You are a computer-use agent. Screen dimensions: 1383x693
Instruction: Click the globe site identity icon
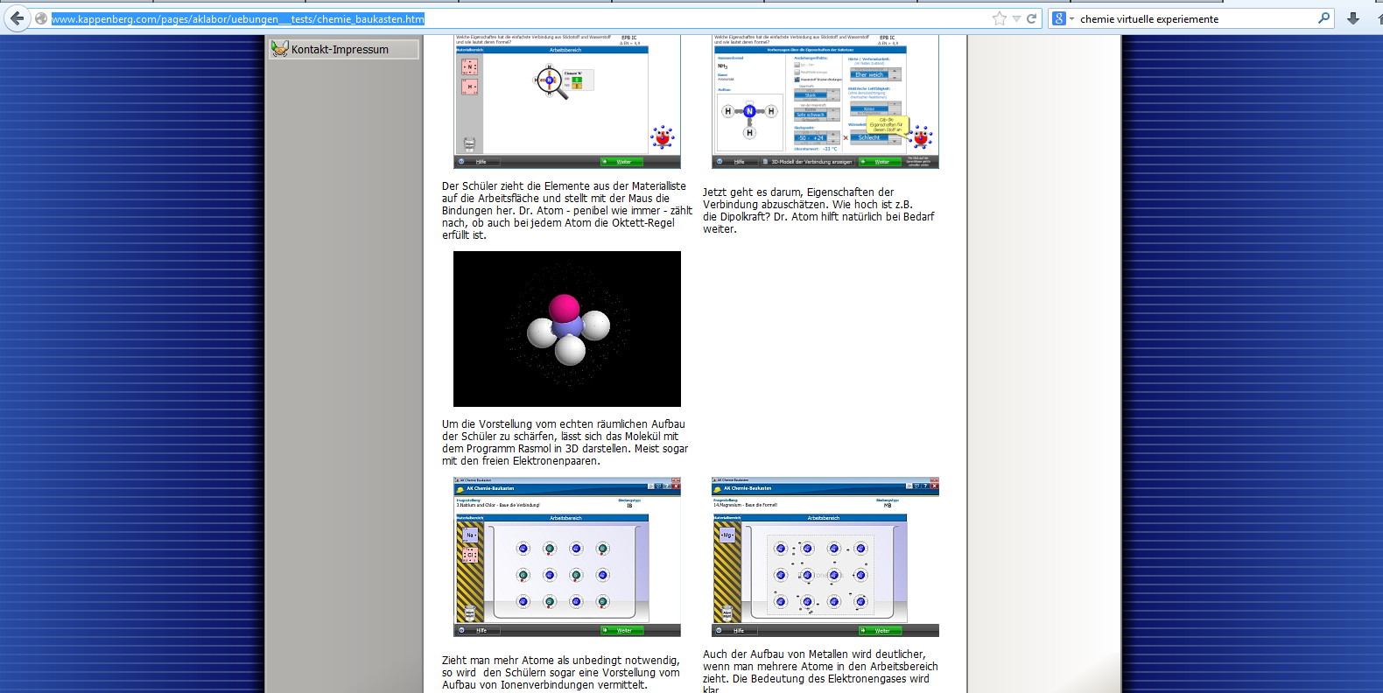(x=41, y=18)
